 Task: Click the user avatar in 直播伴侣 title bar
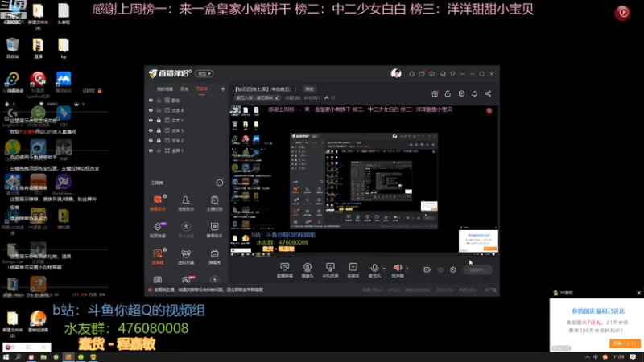(x=396, y=73)
